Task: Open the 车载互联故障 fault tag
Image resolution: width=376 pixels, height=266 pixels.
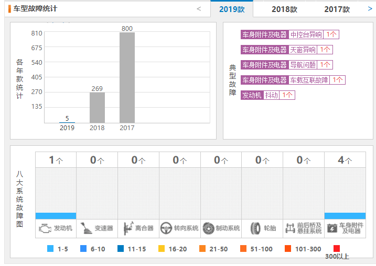Action: (293, 80)
